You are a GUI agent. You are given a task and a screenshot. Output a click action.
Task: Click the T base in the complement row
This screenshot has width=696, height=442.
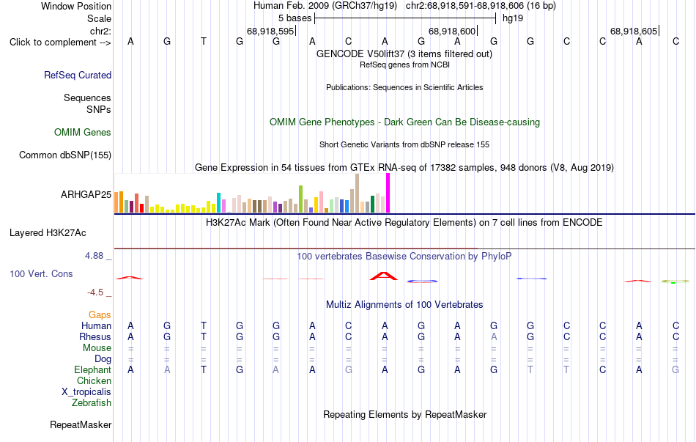[203, 41]
